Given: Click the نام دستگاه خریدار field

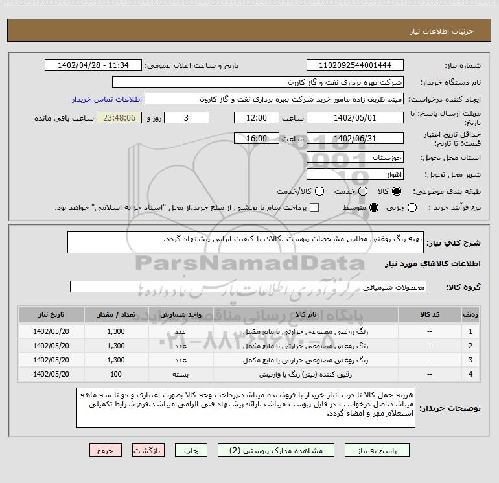Looking at the screenshot, I should [258, 82].
